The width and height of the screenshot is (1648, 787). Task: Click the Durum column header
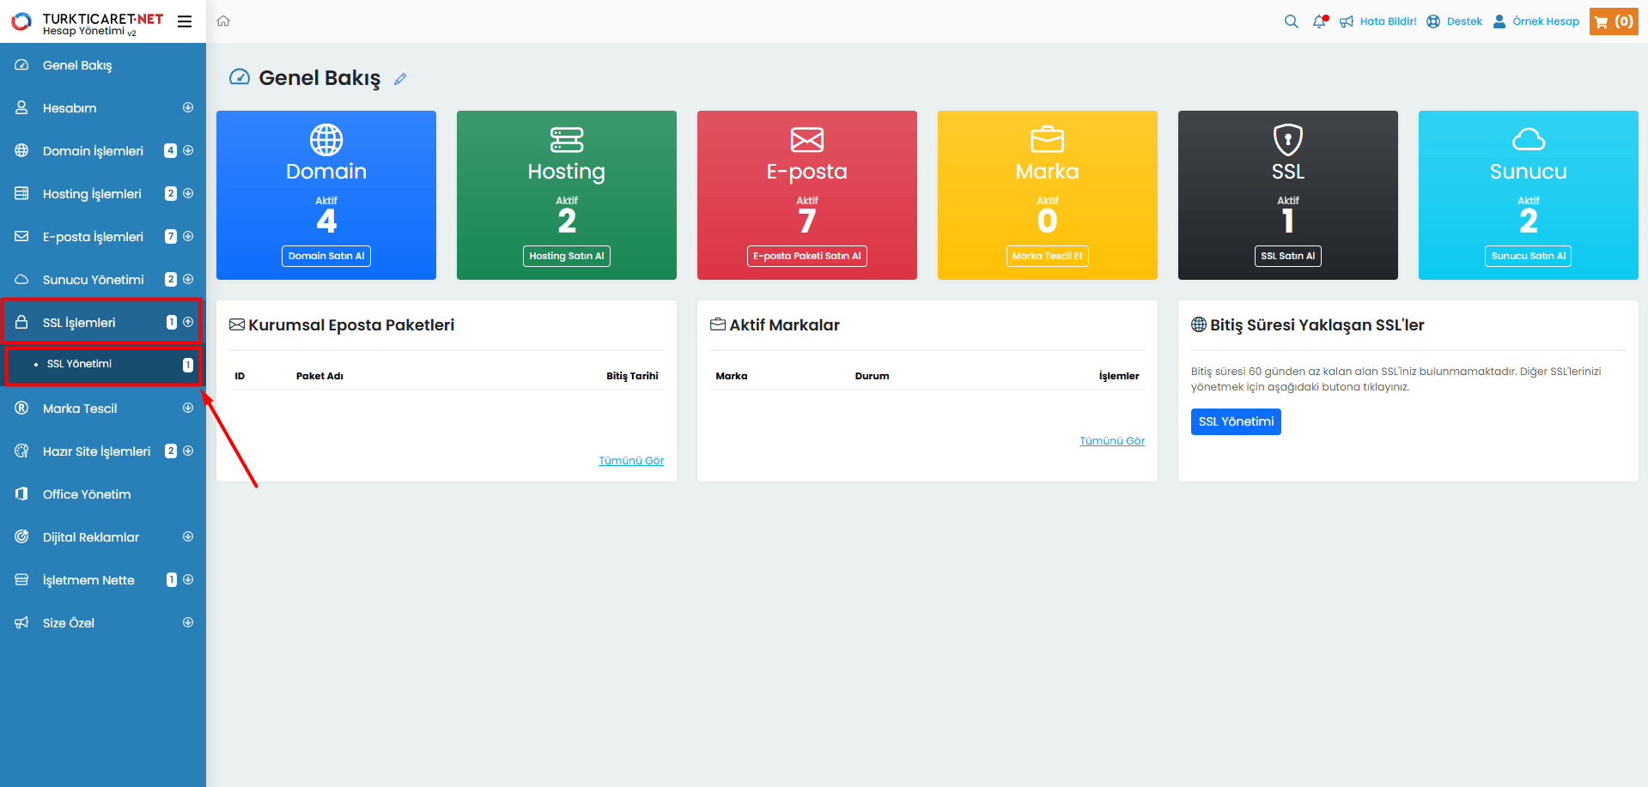coord(872,376)
